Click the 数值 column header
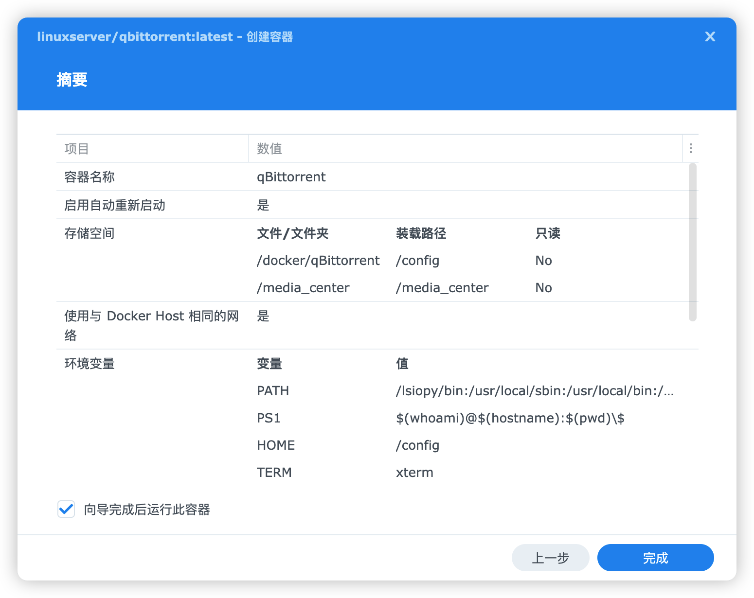The height and width of the screenshot is (598, 754). [269, 149]
